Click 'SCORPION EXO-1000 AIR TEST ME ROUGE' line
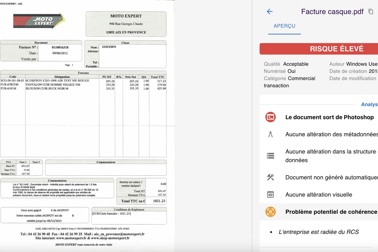The image size is (378, 252). (x=57, y=81)
